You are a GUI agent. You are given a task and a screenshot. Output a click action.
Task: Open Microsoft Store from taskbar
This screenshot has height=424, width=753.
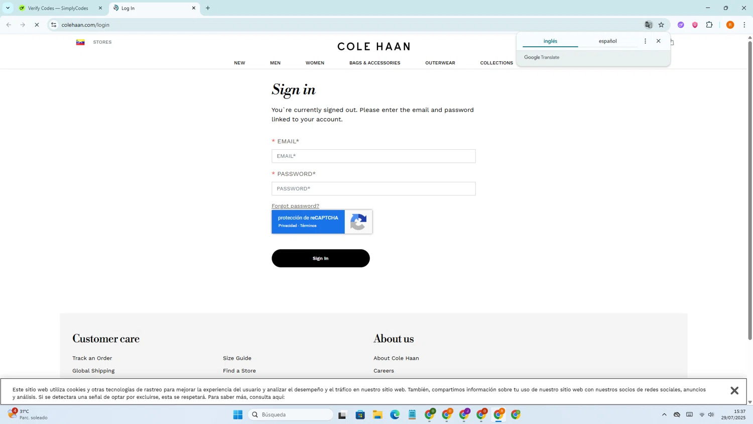[x=360, y=414]
